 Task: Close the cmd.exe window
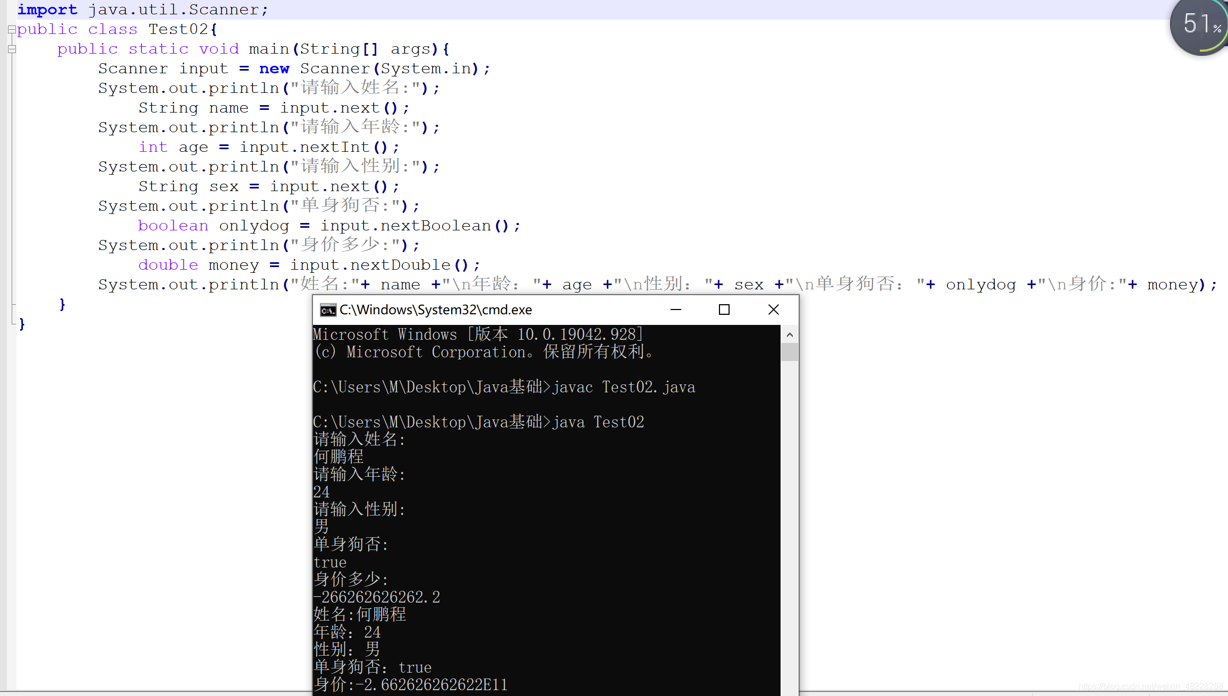[x=773, y=310]
